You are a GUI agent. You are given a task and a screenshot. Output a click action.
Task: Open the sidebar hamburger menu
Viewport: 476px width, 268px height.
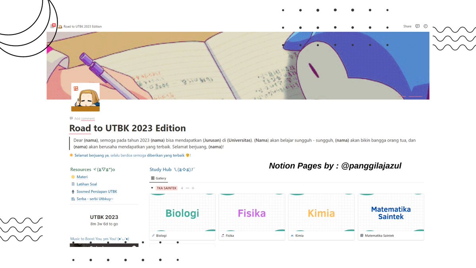[52, 26]
